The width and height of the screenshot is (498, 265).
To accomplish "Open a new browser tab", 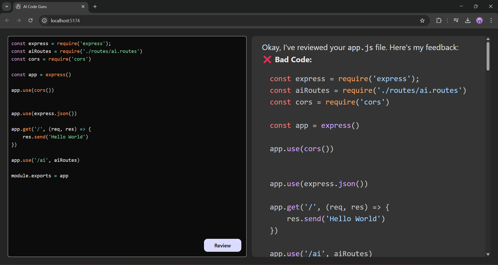I will pyautogui.click(x=95, y=6).
